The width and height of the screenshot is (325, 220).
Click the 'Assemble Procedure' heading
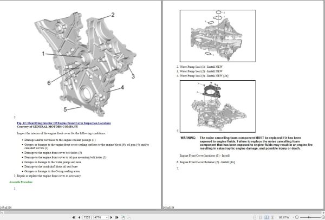point(21,182)
